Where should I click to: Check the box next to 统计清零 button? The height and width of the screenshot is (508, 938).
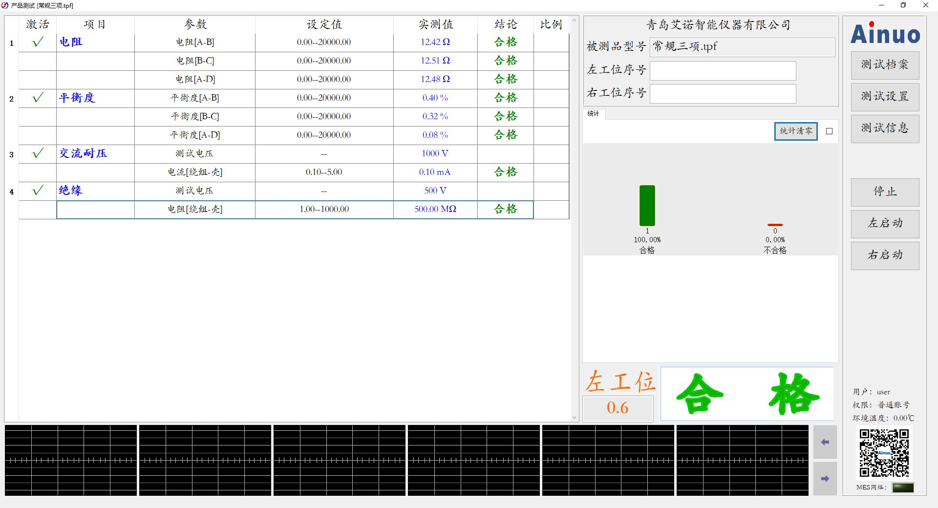point(829,131)
